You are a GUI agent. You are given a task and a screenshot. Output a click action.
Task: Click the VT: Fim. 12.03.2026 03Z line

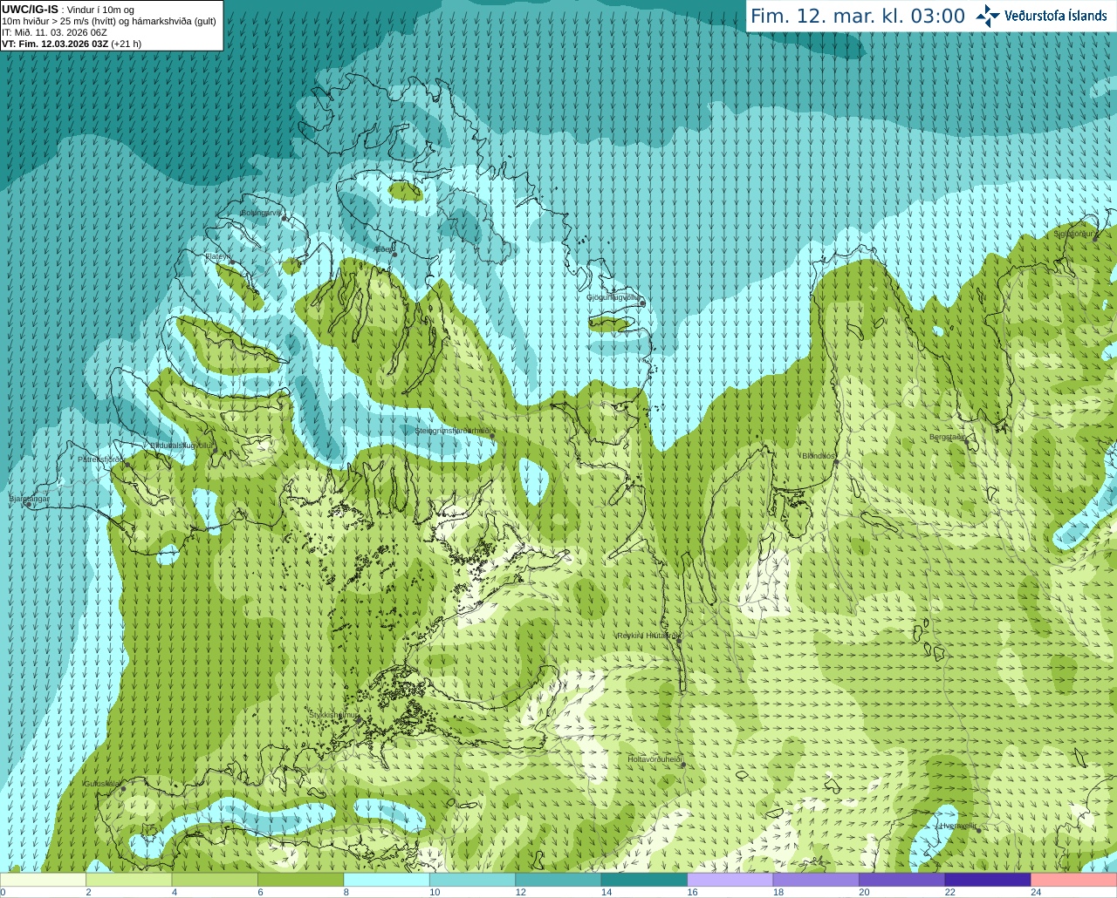[x=72, y=44]
